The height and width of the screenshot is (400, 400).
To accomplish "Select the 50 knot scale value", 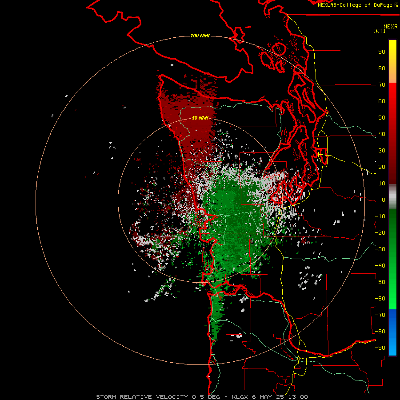I will 382,118.
